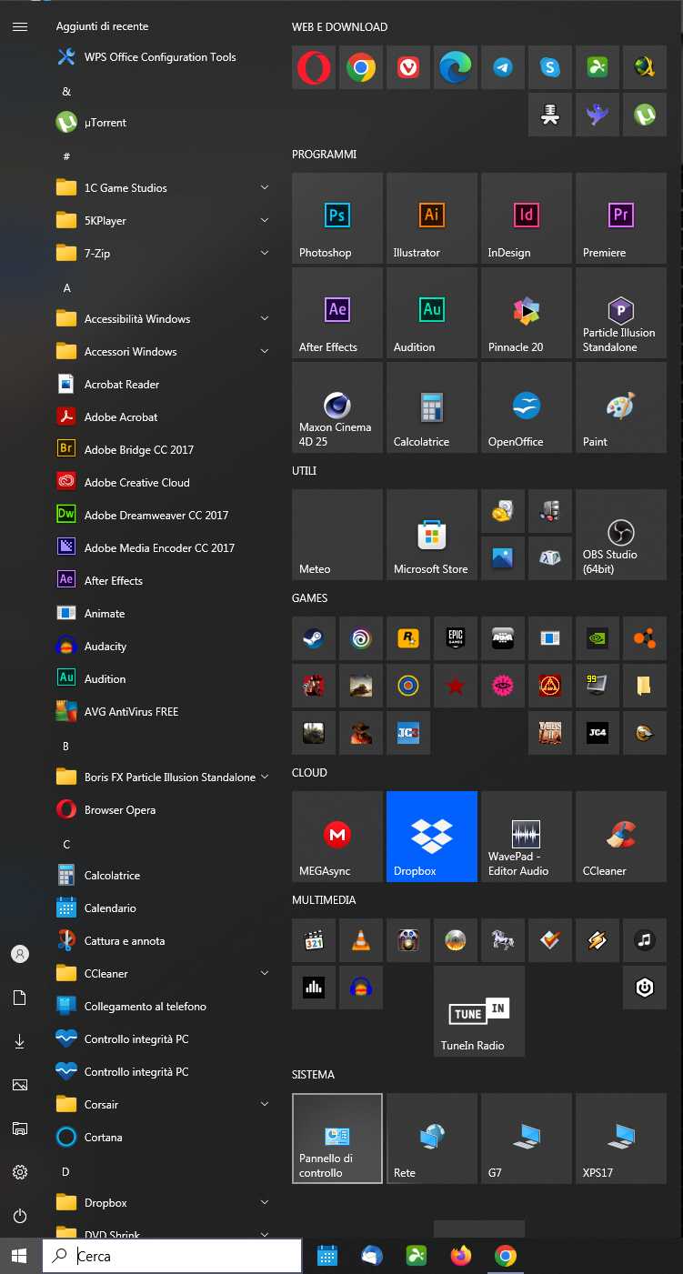This screenshot has width=683, height=1274.
Task: Open the Pannello di controllo tile
Action: point(337,1139)
